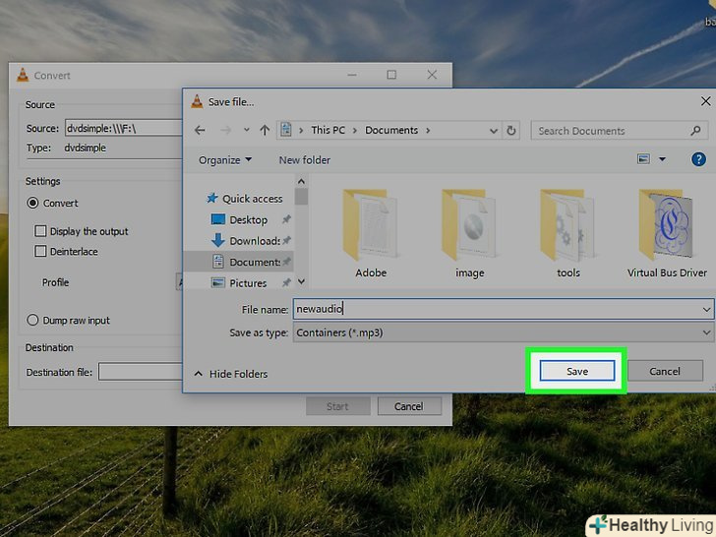Click the Save button in Save file dialog
The width and height of the screenshot is (716, 537).
tap(576, 371)
